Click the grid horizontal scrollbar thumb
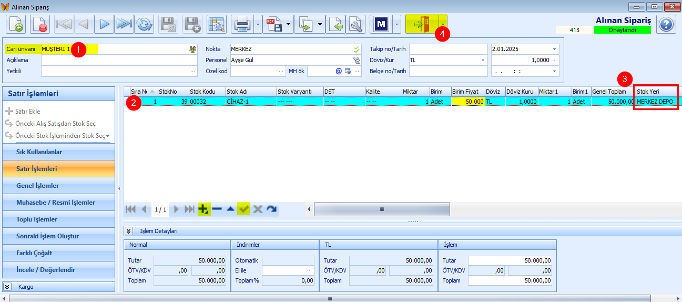Viewport: 682px width, 302px height. 382,209
